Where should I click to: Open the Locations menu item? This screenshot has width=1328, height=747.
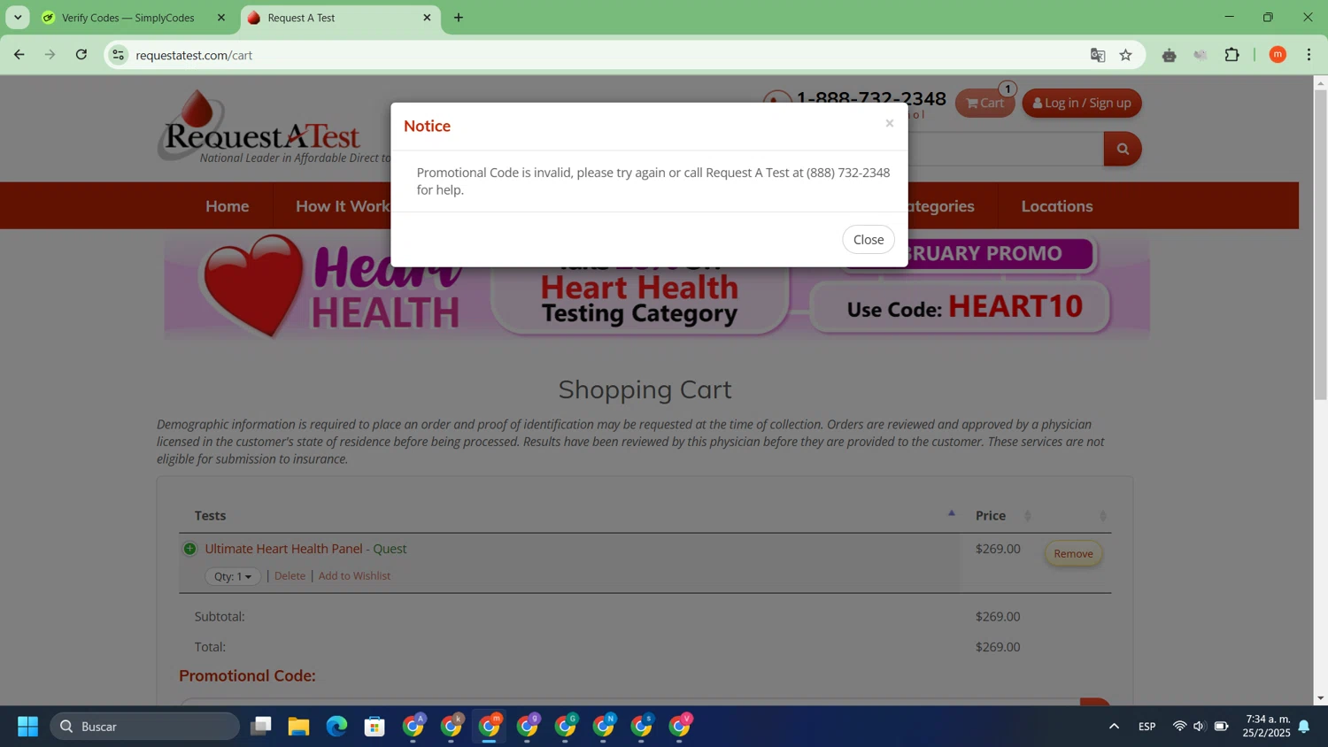(x=1057, y=206)
